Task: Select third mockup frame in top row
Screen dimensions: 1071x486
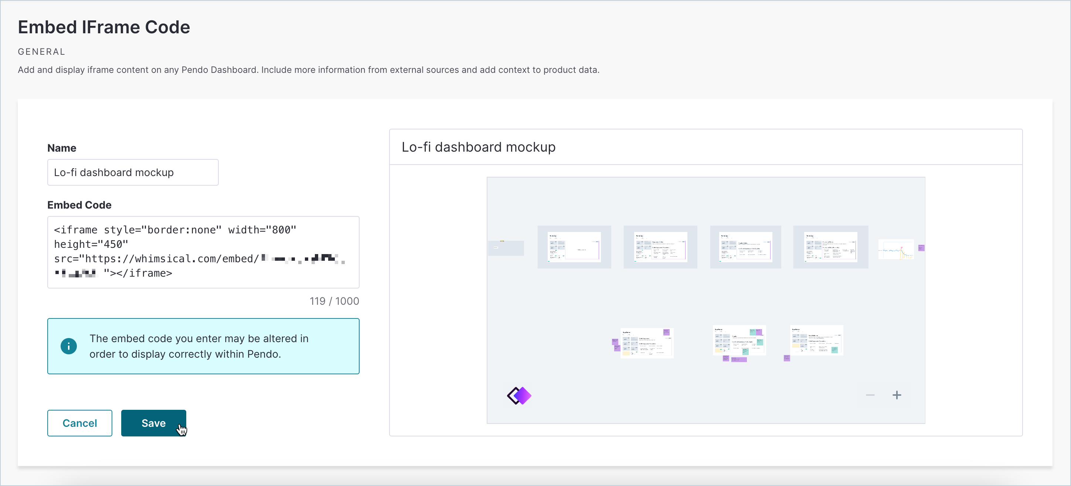Action: (x=745, y=247)
